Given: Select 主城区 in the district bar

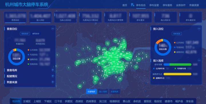Looking at the screenshot, I should pos(27,101).
